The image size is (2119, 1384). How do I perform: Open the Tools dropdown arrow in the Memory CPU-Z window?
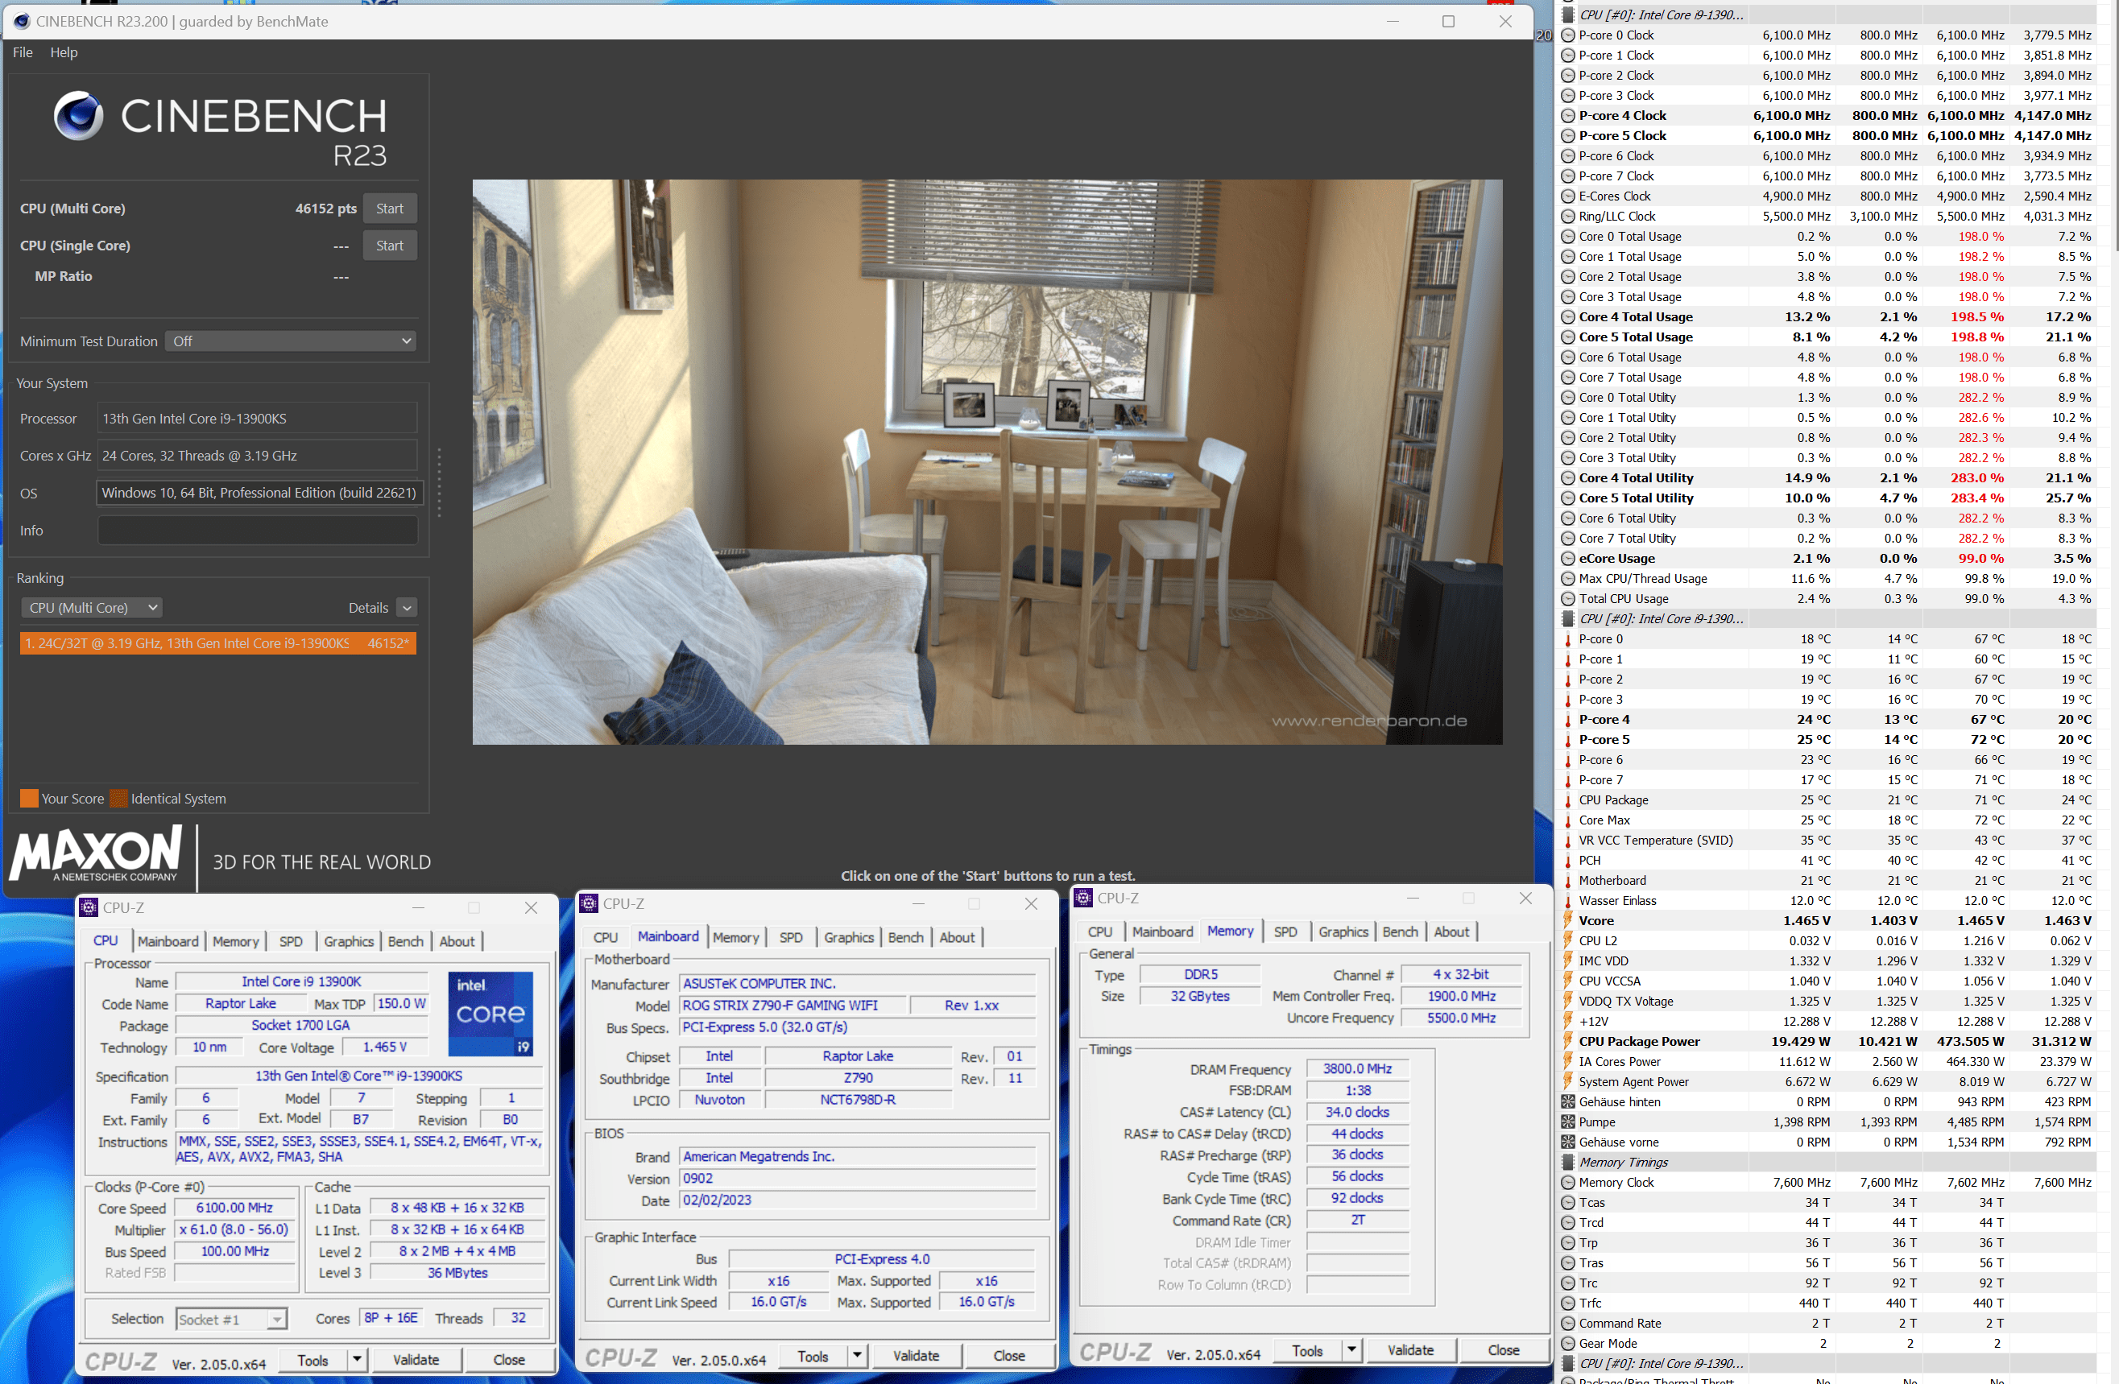[x=1351, y=1350]
